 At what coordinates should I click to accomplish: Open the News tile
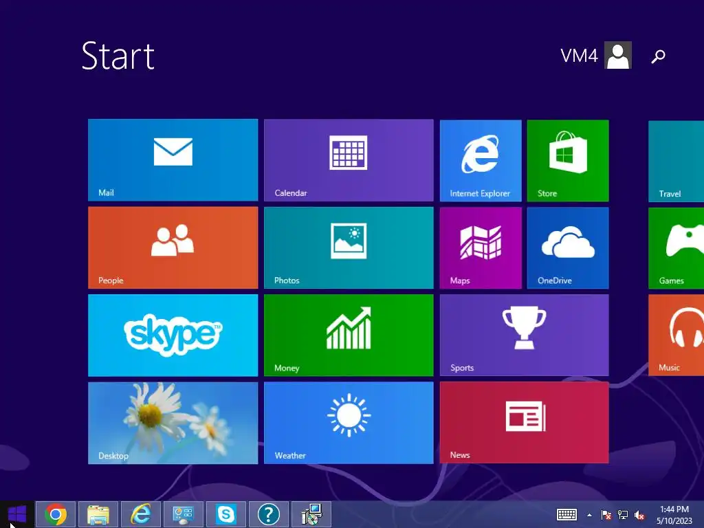(x=524, y=423)
